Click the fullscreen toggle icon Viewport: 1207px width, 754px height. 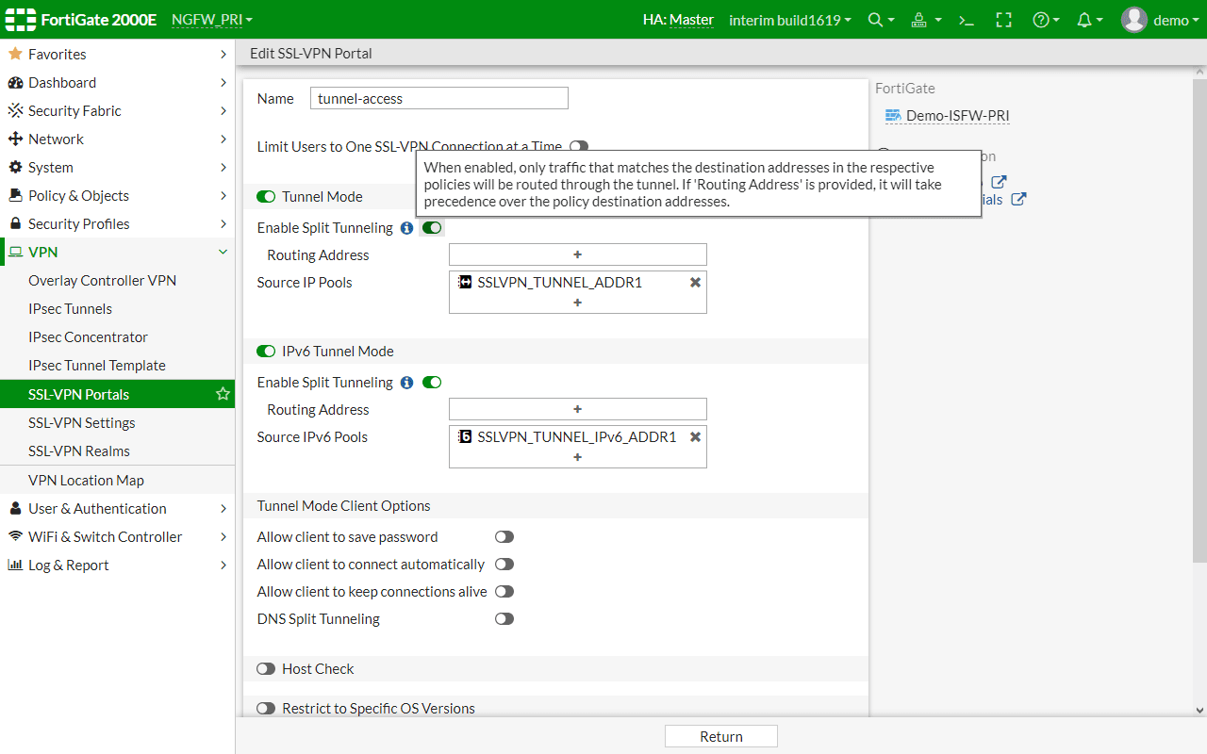point(1003,20)
